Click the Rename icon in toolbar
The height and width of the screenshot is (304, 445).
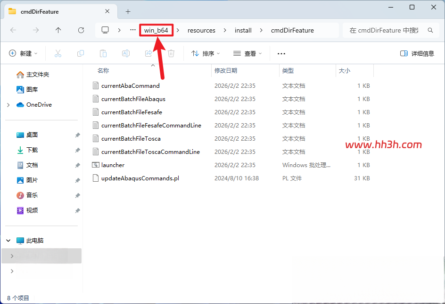pos(126,53)
